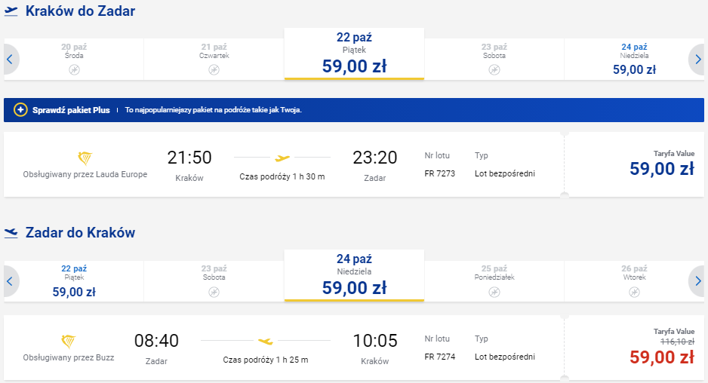Image resolution: width=708 pixels, height=383 pixels.
Task: Open the Sprawdź pakiet Plus banner
Action: (x=354, y=110)
